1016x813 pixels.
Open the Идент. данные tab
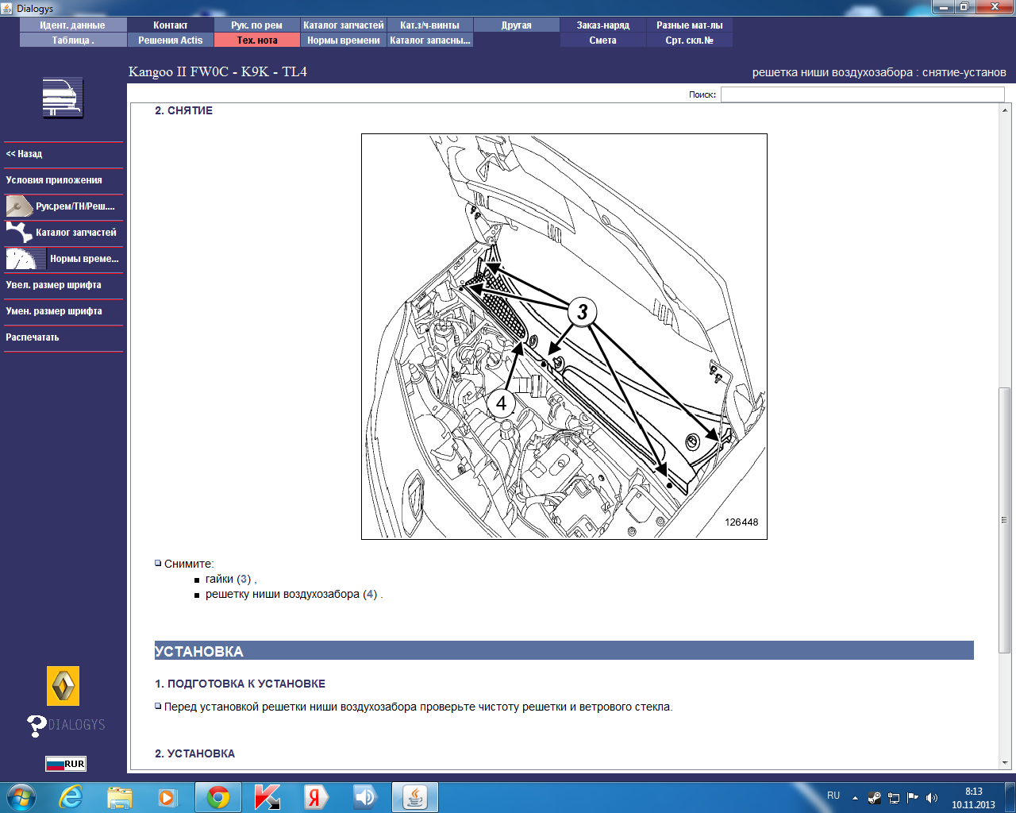(73, 25)
